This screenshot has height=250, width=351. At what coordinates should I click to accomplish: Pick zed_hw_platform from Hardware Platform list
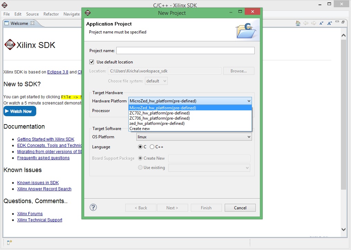pyautogui.click(x=157, y=123)
